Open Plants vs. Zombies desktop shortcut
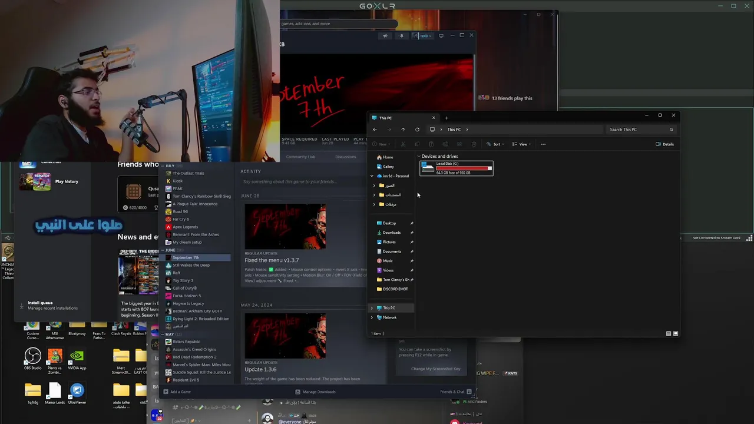 pyautogui.click(x=55, y=360)
